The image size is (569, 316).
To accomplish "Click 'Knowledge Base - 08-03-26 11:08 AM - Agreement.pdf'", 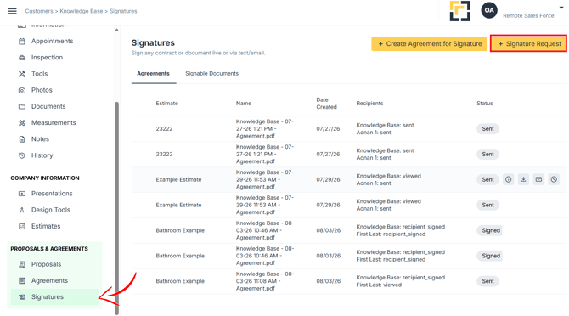I will [x=265, y=281].
